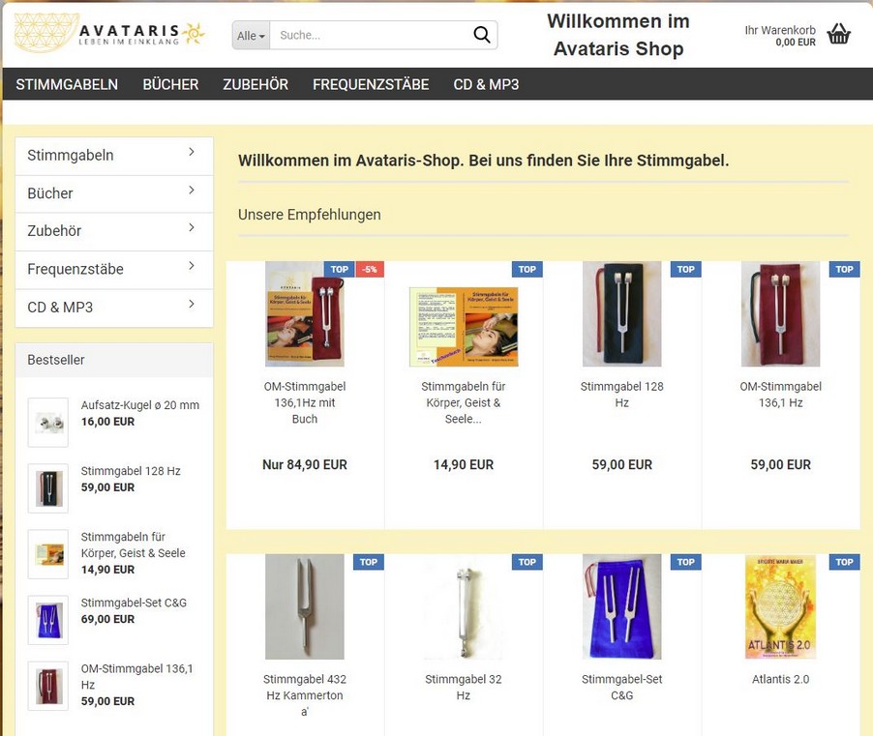Focus the Suche search input field
The image size is (873, 736).
point(371,35)
